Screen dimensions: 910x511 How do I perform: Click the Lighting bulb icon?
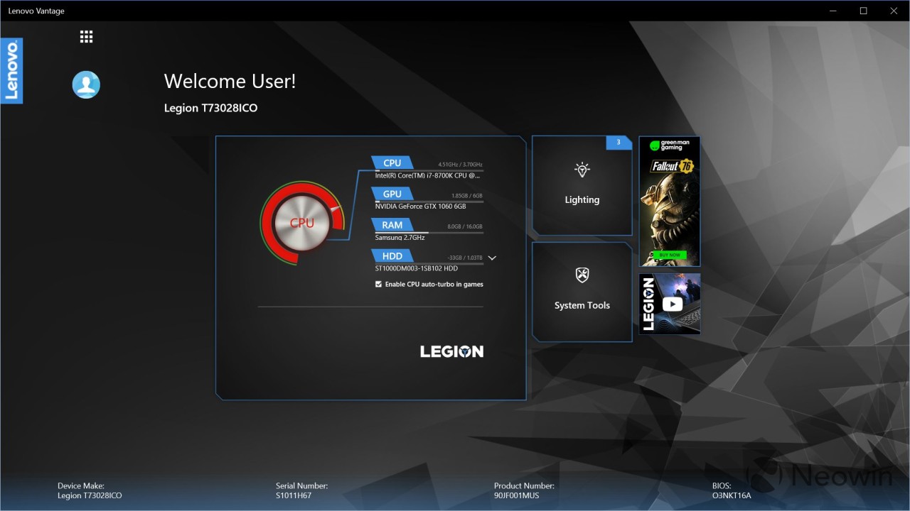click(582, 170)
